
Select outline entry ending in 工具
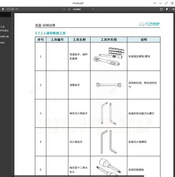tap(2, 27)
